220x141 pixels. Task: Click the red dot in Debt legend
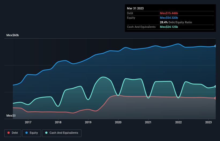(9, 133)
